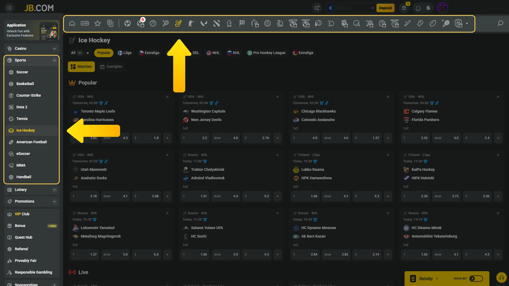The width and height of the screenshot is (509, 286).
Task: Select the Rugby ball icon
Action: point(433,24)
